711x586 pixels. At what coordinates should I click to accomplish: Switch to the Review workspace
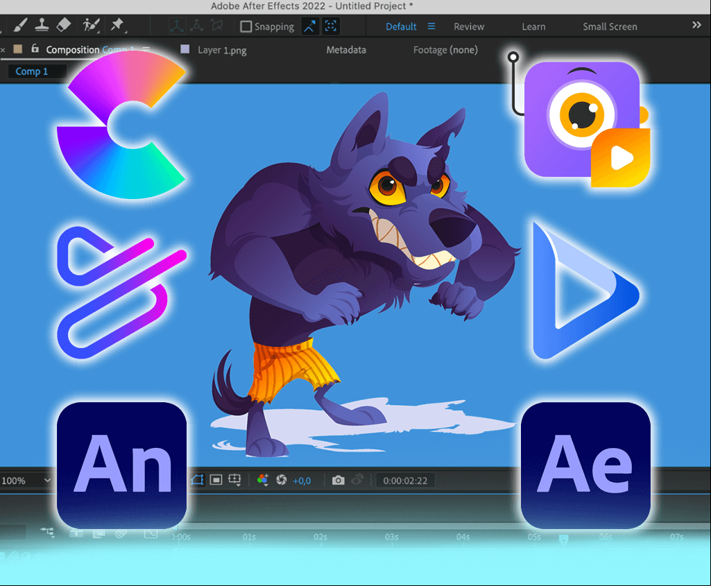pos(469,27)
